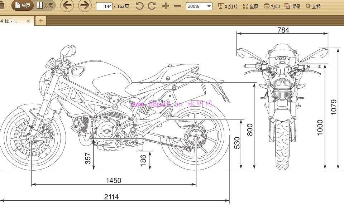Click the file menu icon at top-left
This screenshot has height=206, width=344.
(x=2, y=6)
